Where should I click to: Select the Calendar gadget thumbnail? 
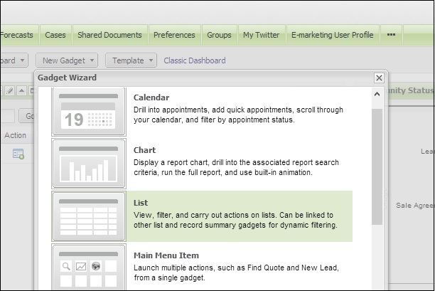pyautogui.click(x=89, y=112)
